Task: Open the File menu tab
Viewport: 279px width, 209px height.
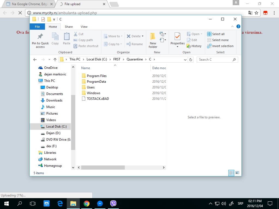Action: coord(37,27)
